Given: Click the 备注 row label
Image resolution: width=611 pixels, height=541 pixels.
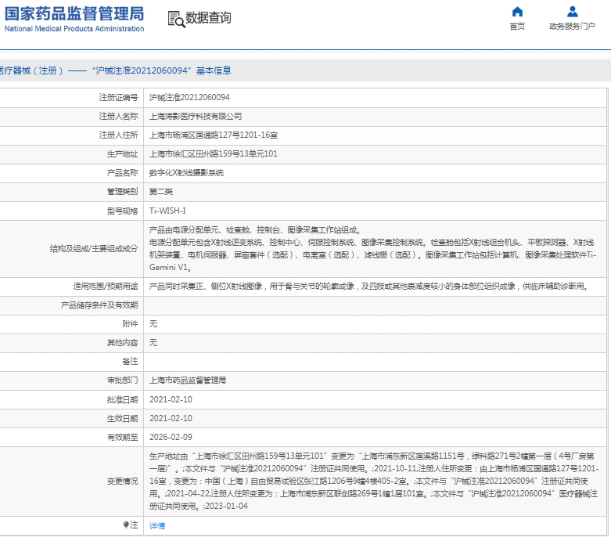Looking at the screenshot, I should click(130, 361).
